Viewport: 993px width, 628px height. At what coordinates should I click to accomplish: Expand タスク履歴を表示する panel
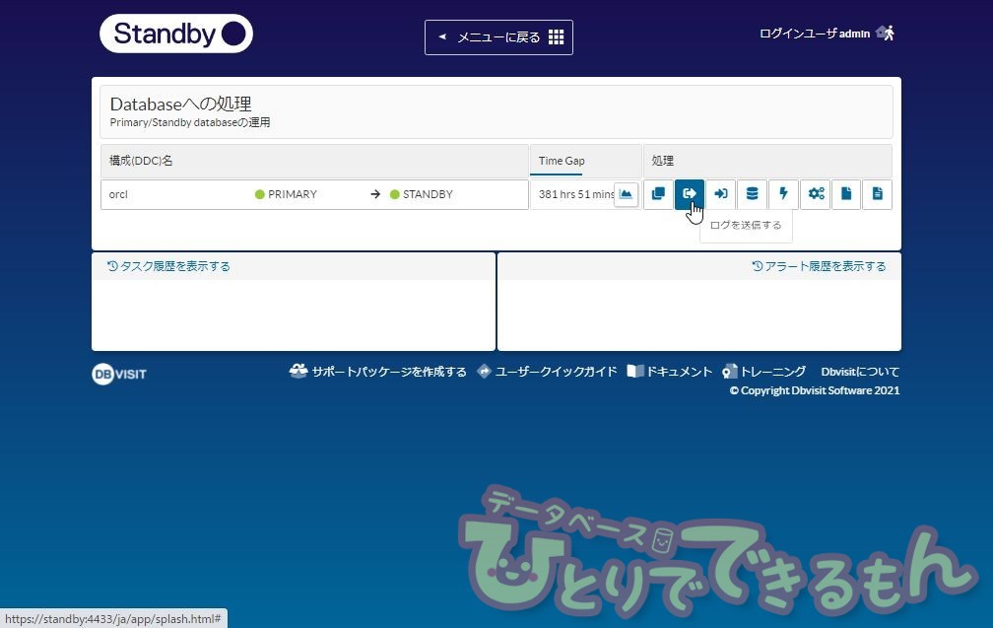[168, 266]
